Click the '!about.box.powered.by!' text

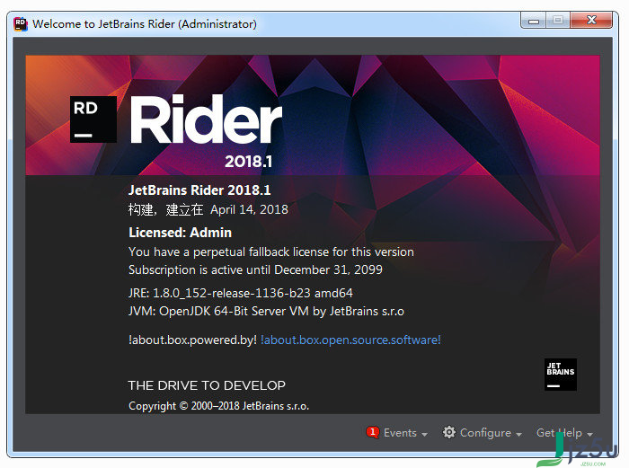192,340
